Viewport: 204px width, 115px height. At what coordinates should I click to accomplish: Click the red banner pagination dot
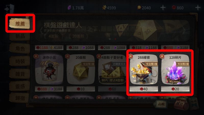pyautogui.click(x=115, y=39)
